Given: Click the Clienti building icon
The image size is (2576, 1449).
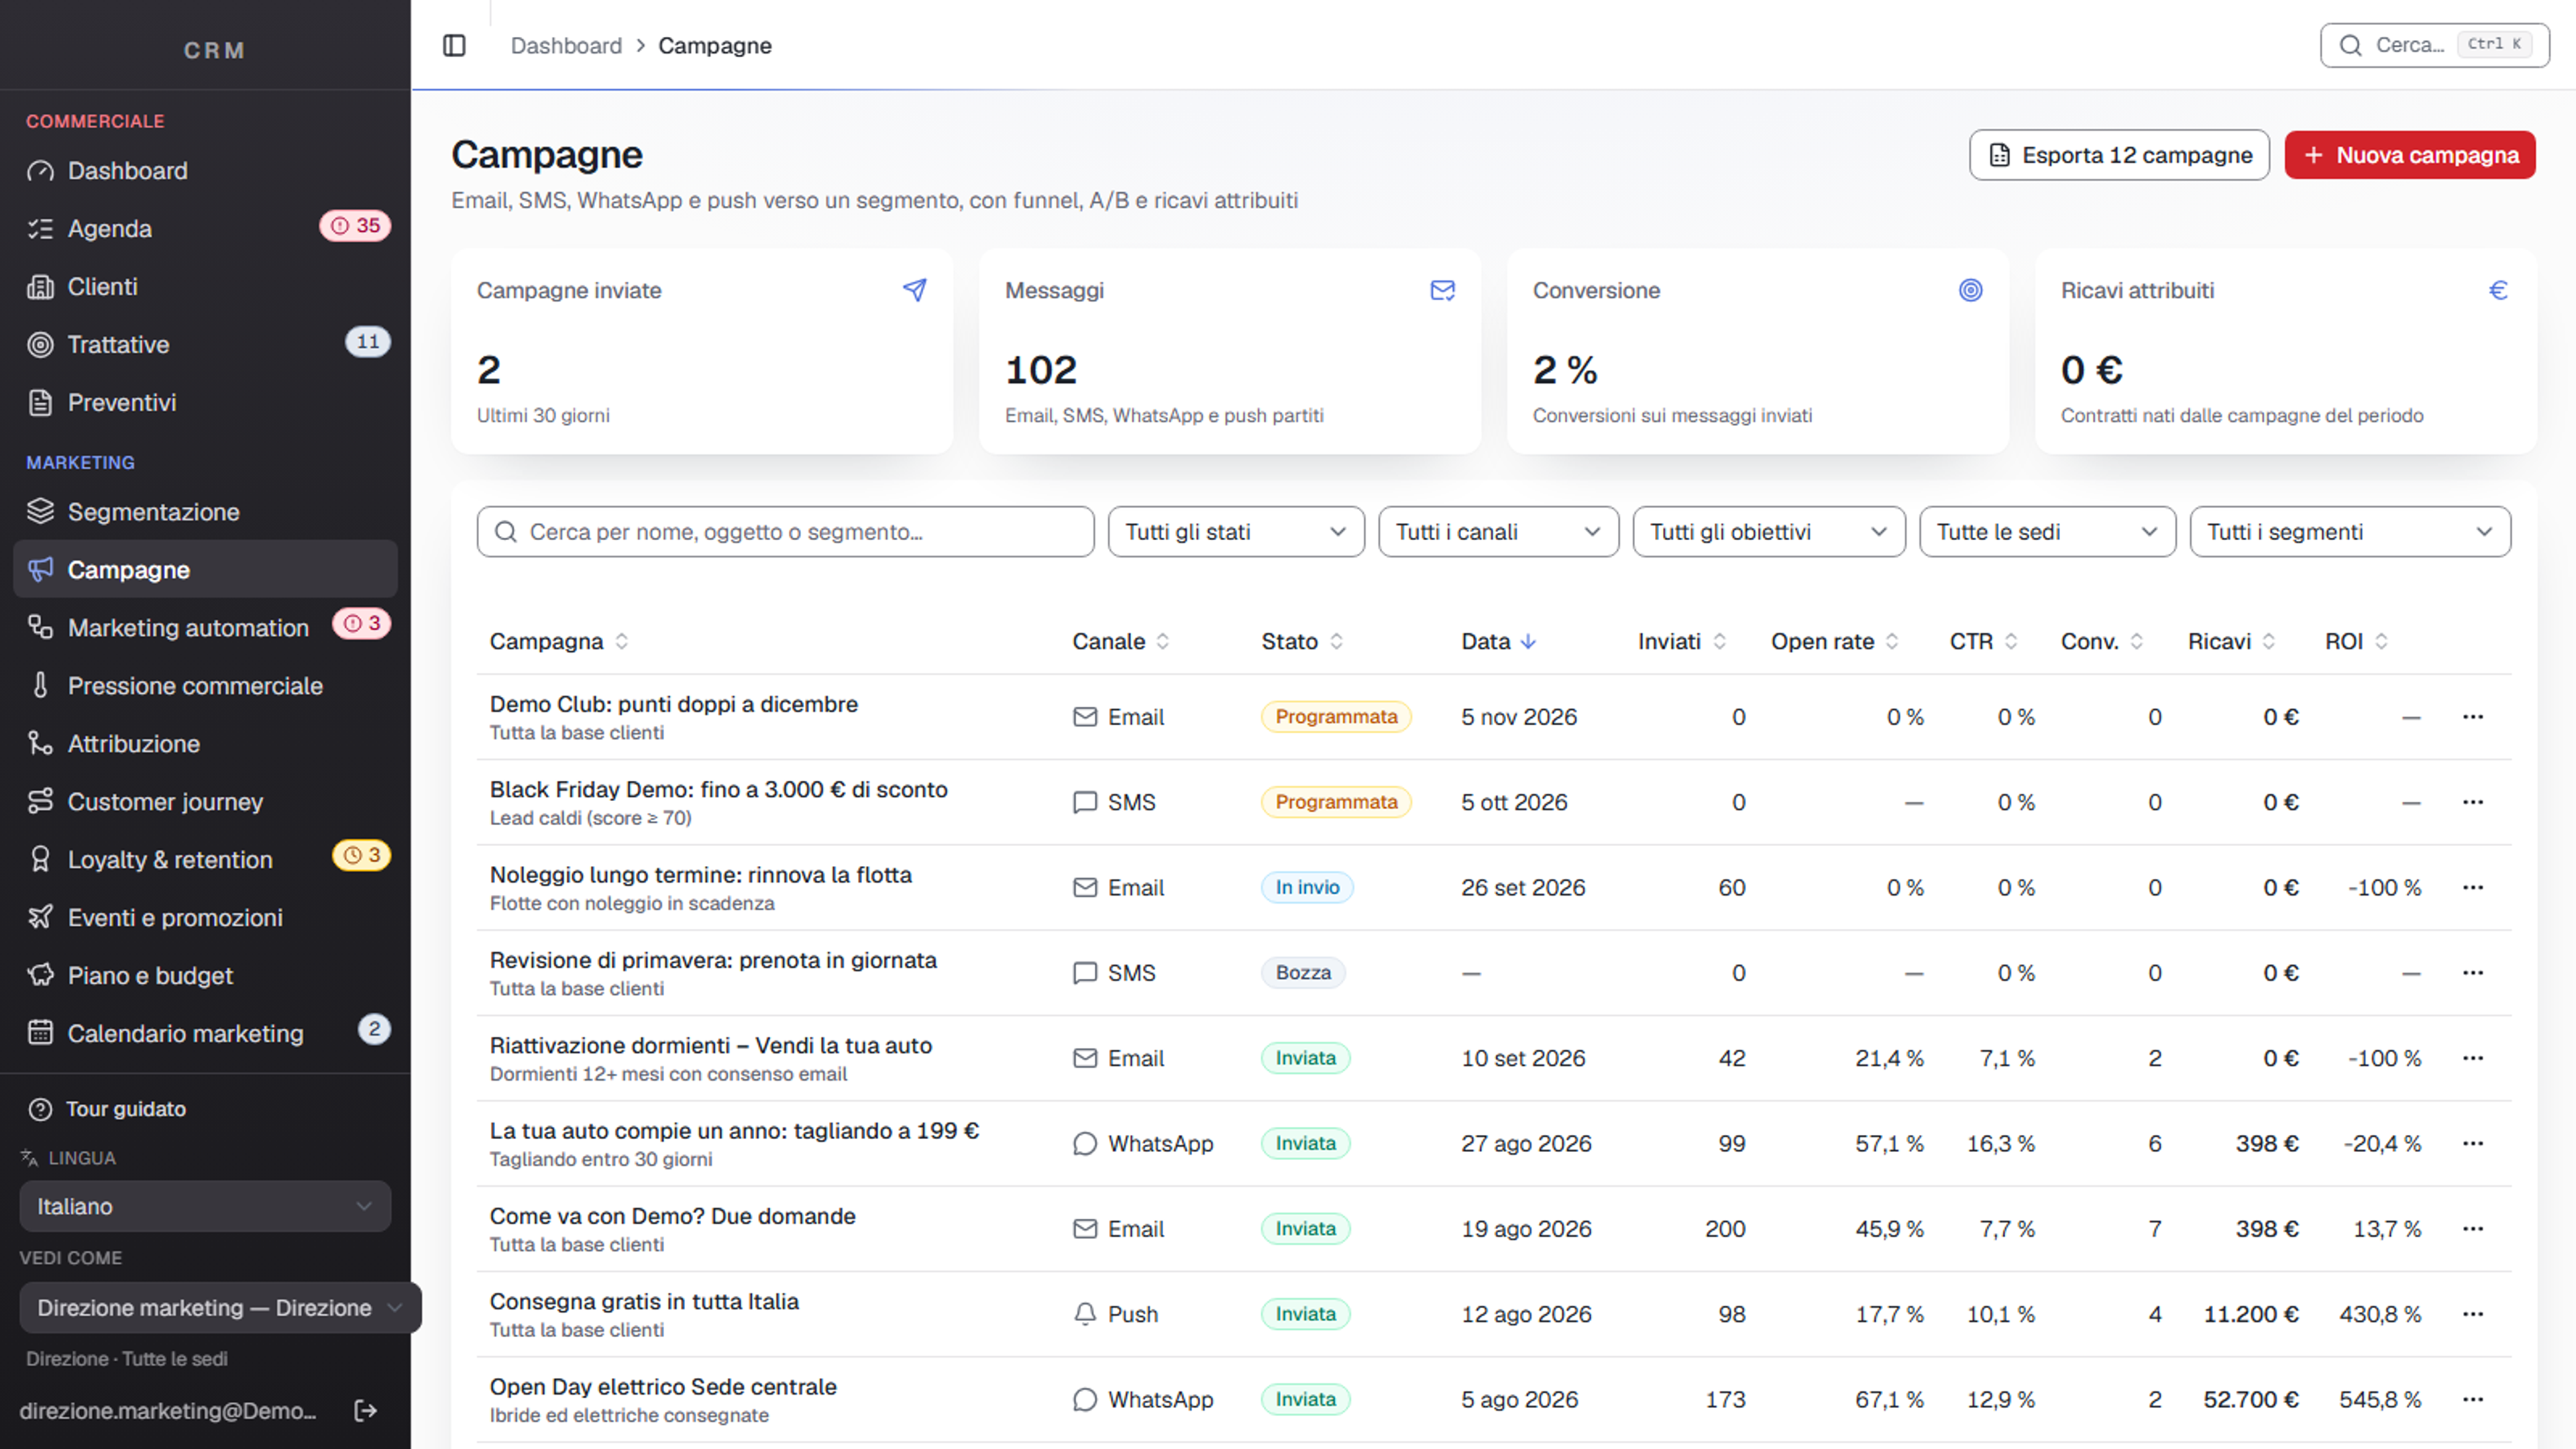Looking at the screenshot, I should pyautogui.click(x=40, y=287).
